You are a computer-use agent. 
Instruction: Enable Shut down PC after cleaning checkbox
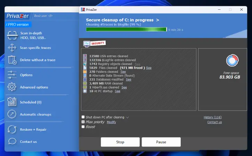coord(83,117)
